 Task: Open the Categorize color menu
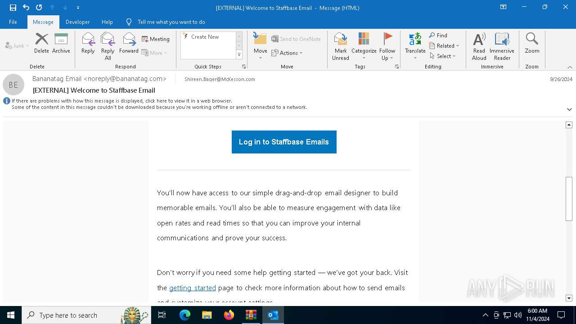[364, 46]
